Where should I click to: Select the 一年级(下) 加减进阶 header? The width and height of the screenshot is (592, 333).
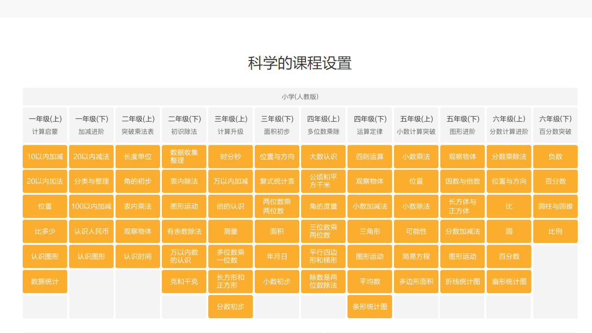coord(92,125)
